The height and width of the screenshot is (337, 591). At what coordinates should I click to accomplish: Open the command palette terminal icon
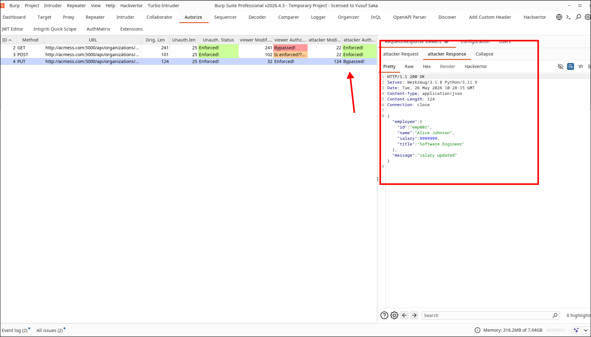coord(569,17)
